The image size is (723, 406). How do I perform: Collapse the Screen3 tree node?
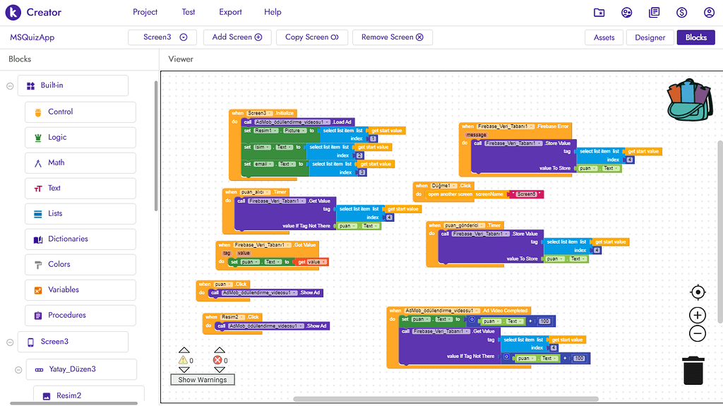10,342
